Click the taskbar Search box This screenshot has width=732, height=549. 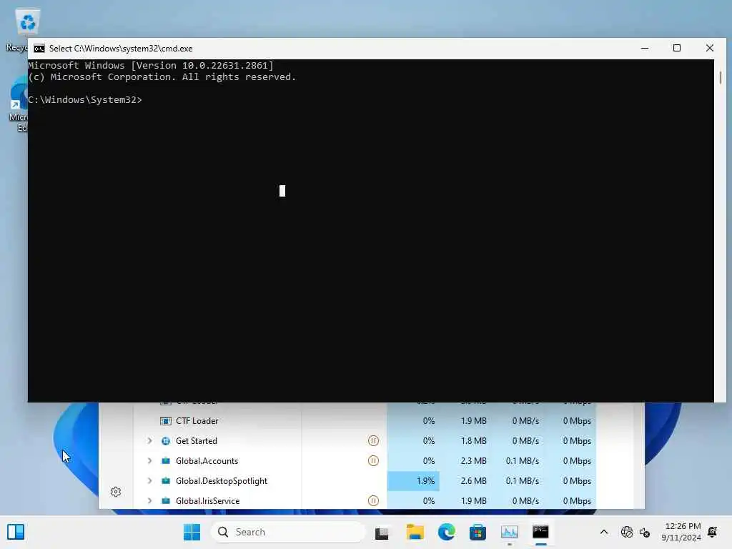(x=287, y=532)
